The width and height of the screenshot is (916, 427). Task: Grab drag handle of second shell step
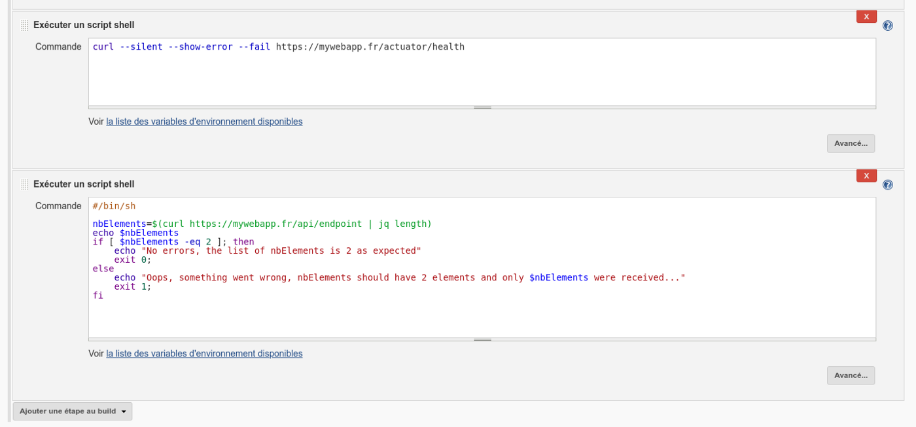pyautogui.click(x=24, y=185)
